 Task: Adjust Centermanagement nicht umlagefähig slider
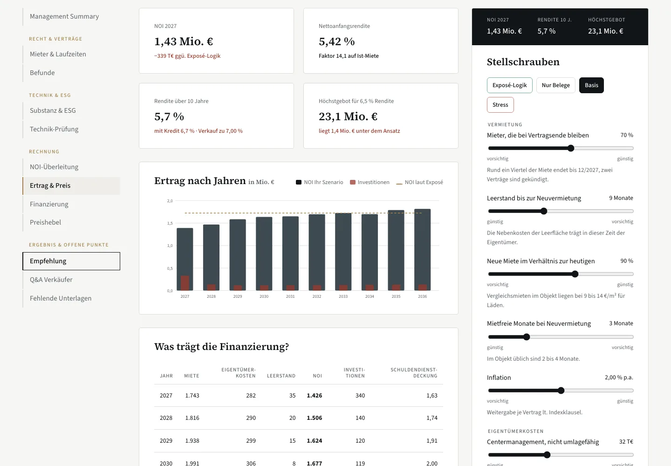pyautogui.click(x=547, y=455)
